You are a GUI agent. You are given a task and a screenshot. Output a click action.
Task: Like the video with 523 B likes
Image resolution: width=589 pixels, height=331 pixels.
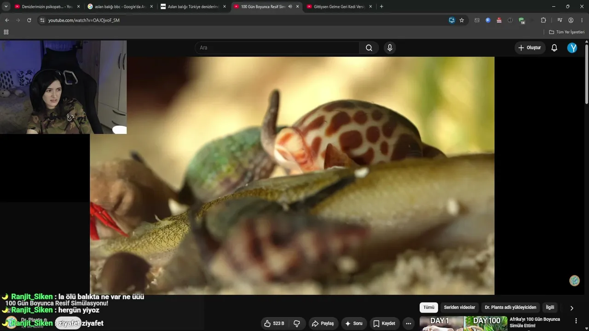[x=274, y=323]
